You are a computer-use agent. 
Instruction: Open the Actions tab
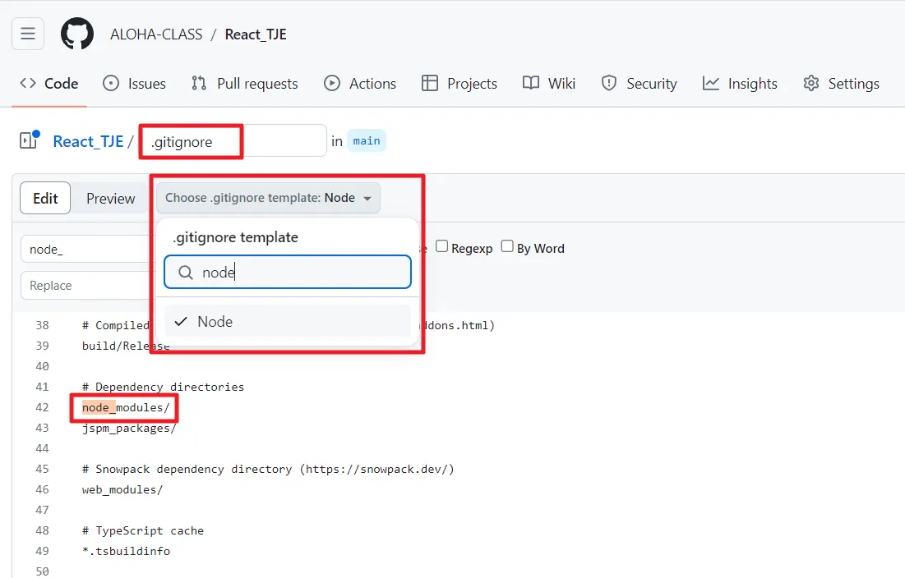point(360,84)
